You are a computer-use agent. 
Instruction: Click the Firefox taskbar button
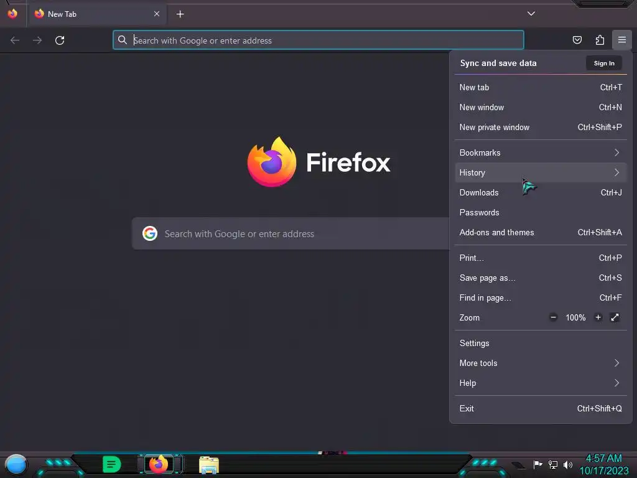(159, 464)
